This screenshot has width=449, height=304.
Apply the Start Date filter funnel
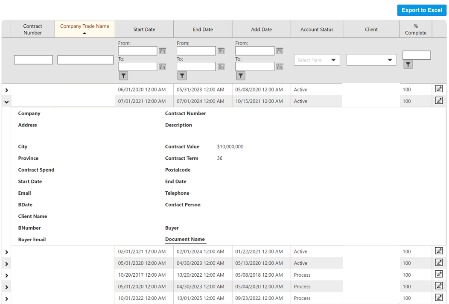pos(123,76)
